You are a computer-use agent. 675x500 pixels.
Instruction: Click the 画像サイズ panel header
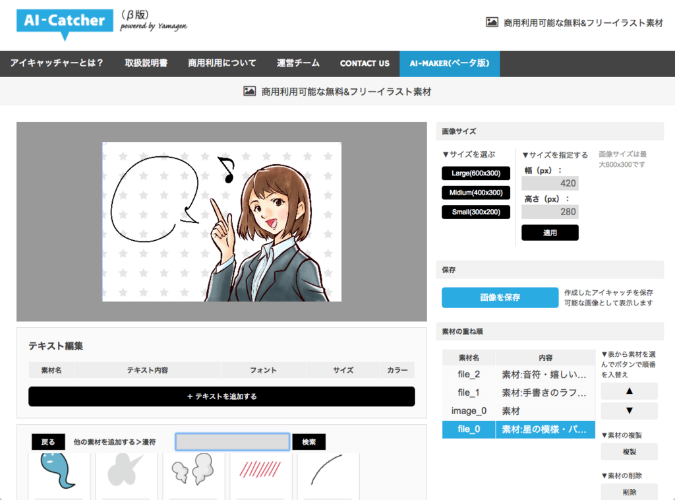point(550,131)
